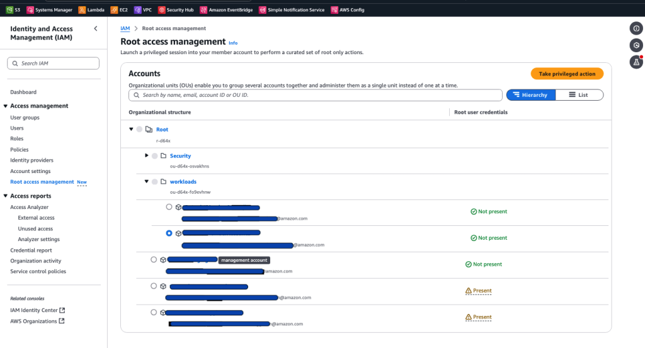Focus the Search IAM field
Screen dimensions: 645x348
click(53, 64)
